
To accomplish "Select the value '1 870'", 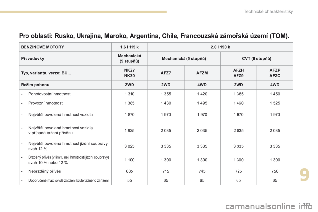I will click(x=130, y=114).
